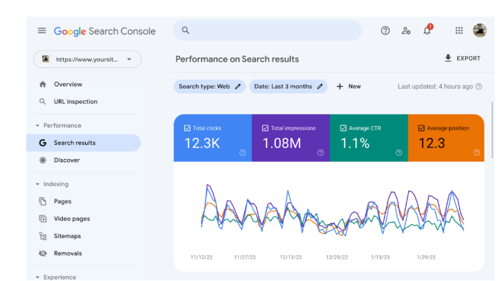Click the Pages documents icon
This screenshot has height=281, width=503.
tap(43, 201)
